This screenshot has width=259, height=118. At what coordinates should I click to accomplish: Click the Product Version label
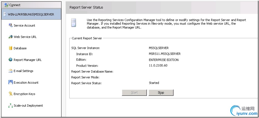pyautogui.click(x=87, y=66)
